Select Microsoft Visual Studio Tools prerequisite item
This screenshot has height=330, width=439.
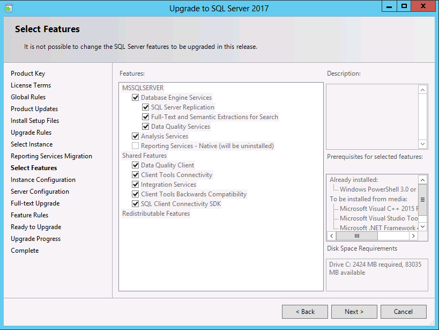click(379, 218)
